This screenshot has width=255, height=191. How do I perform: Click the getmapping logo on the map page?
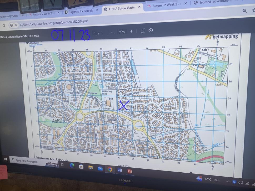[222, 37]
